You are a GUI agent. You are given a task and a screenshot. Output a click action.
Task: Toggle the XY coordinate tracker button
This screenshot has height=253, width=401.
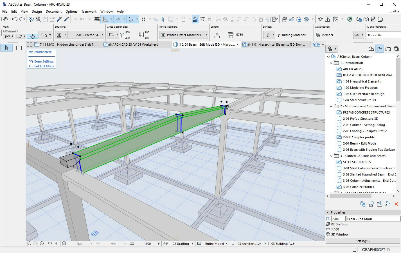[131, 19]
